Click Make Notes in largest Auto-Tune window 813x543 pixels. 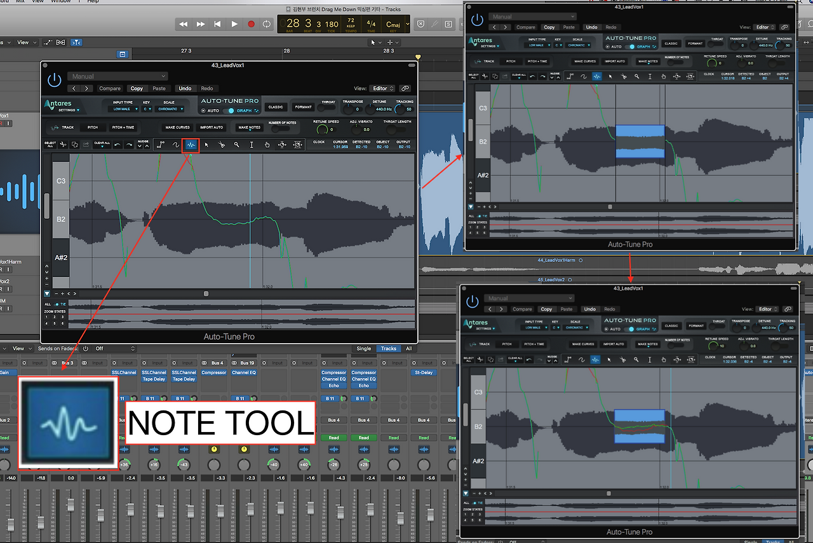[x=249, y=128]
